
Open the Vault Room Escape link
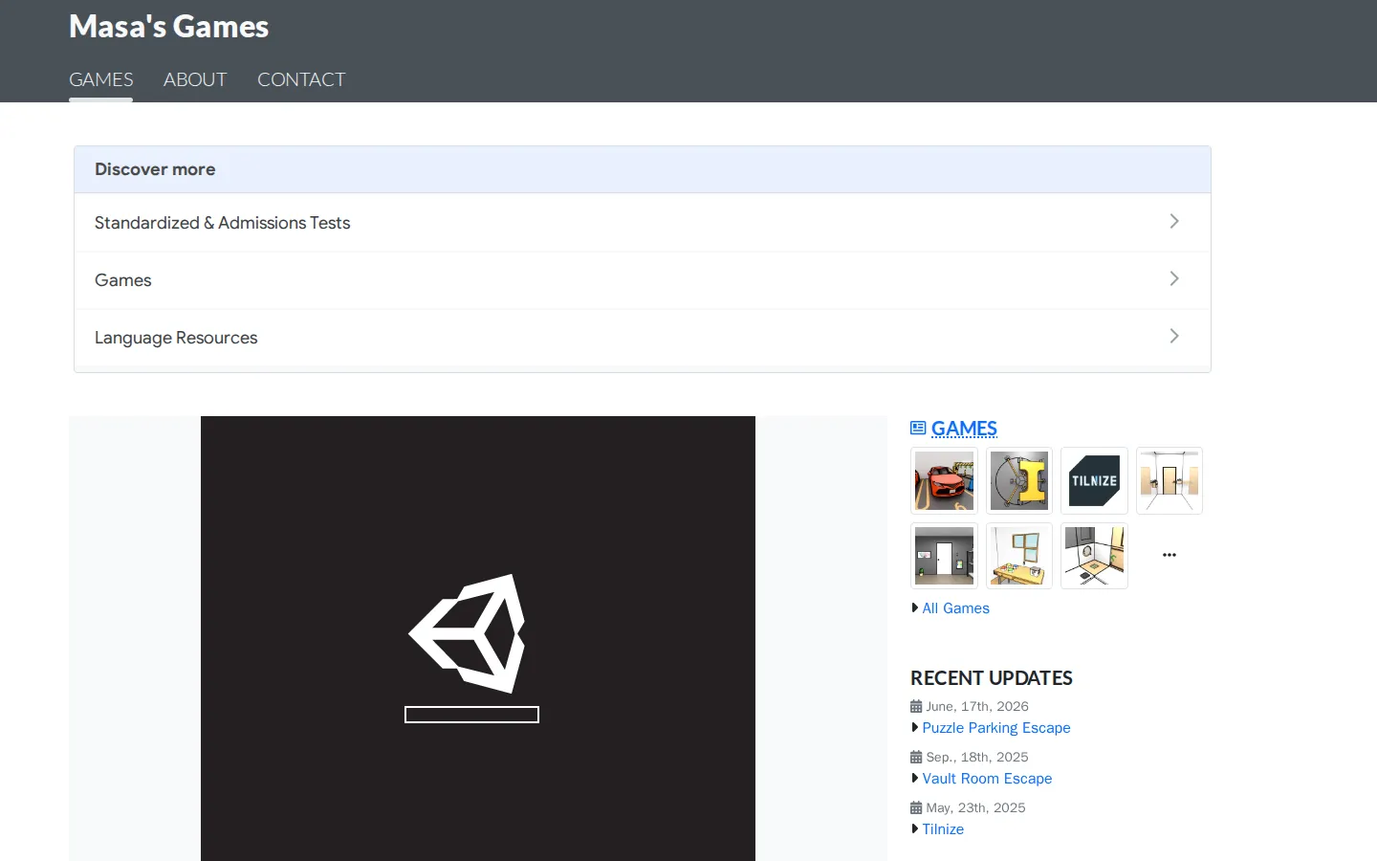(x=987, y=779)
